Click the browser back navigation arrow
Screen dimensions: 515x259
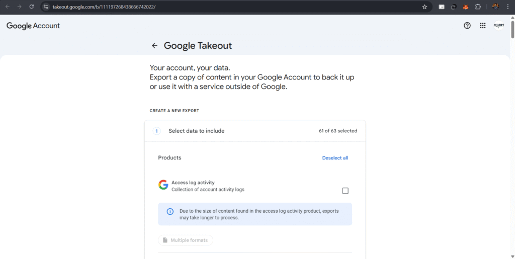coord(7,7)
